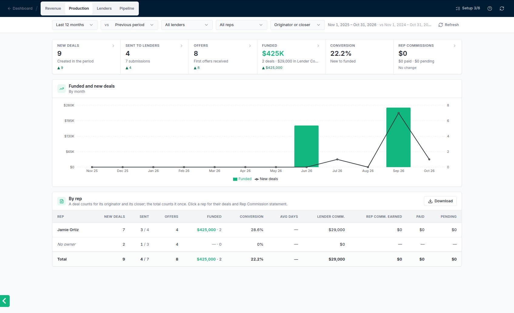Expand the Originator or closer dropdown

(298, 25)
